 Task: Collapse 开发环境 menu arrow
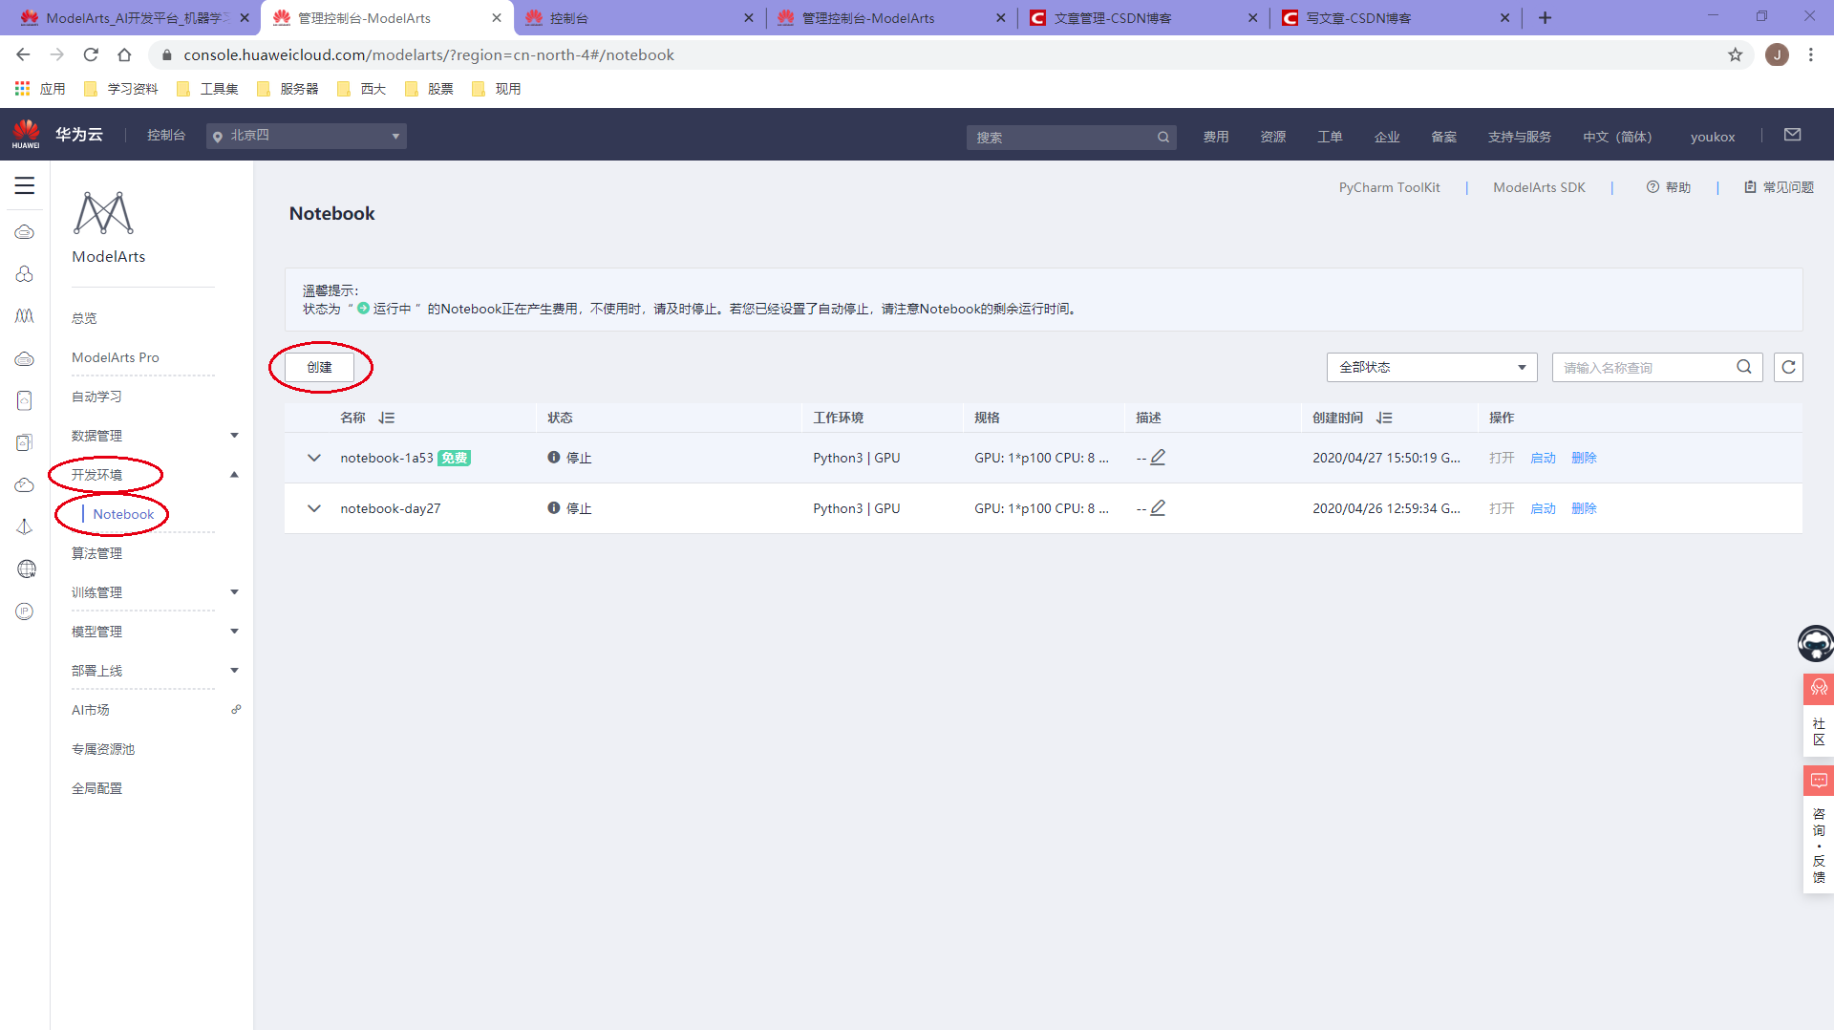(x=234, y=474)
